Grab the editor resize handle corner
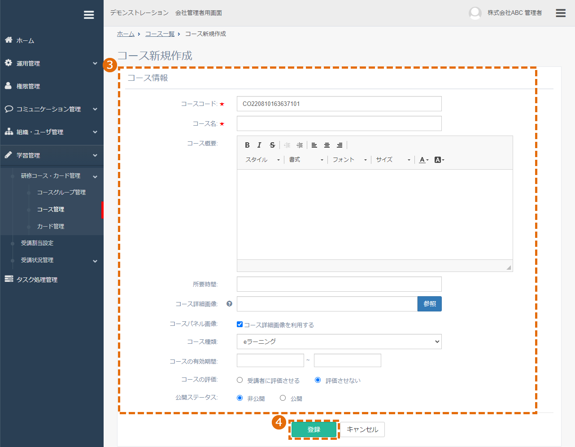 [x=509, y=267]
